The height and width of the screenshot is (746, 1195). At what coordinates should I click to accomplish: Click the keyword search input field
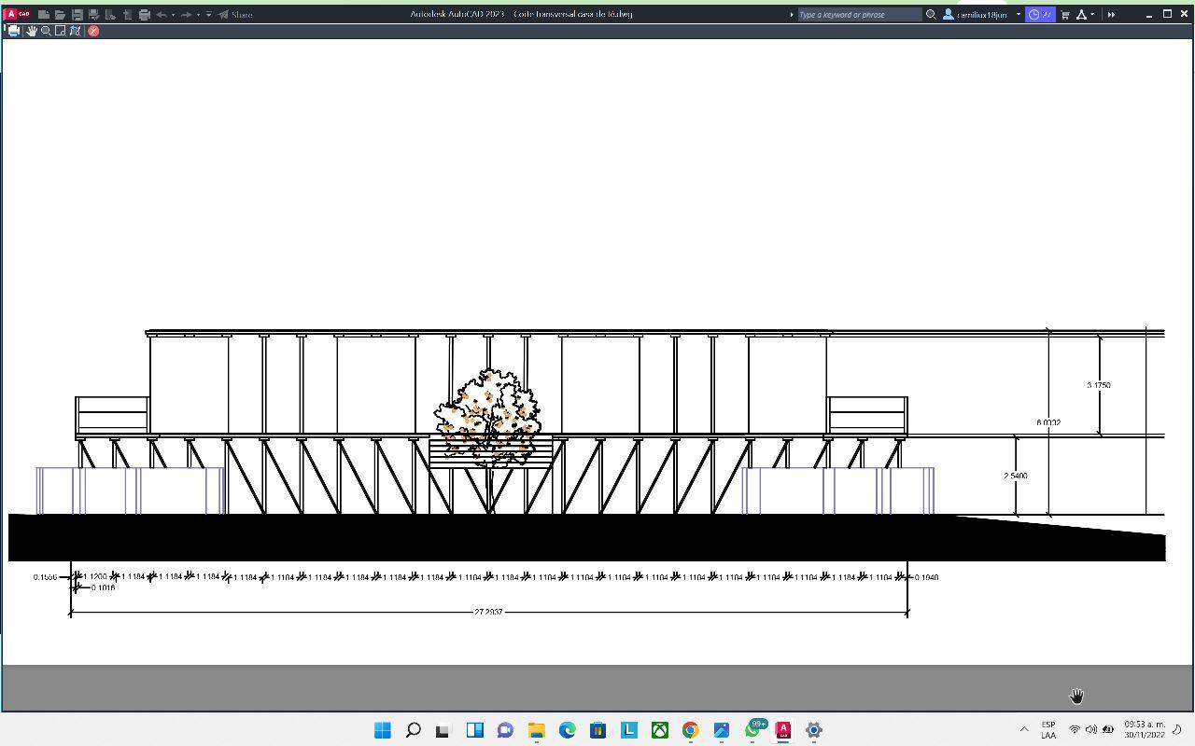point(859,15)
